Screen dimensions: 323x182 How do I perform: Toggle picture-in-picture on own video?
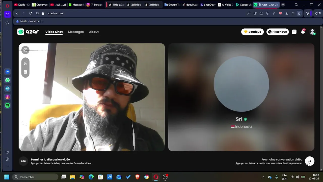25,50
